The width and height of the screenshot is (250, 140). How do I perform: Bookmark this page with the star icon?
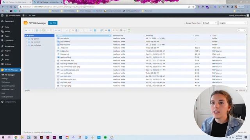pos(193,7)
